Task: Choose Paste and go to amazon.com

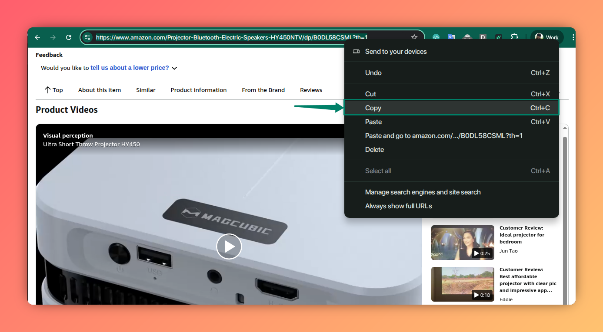Action: [x=451, y=135]
